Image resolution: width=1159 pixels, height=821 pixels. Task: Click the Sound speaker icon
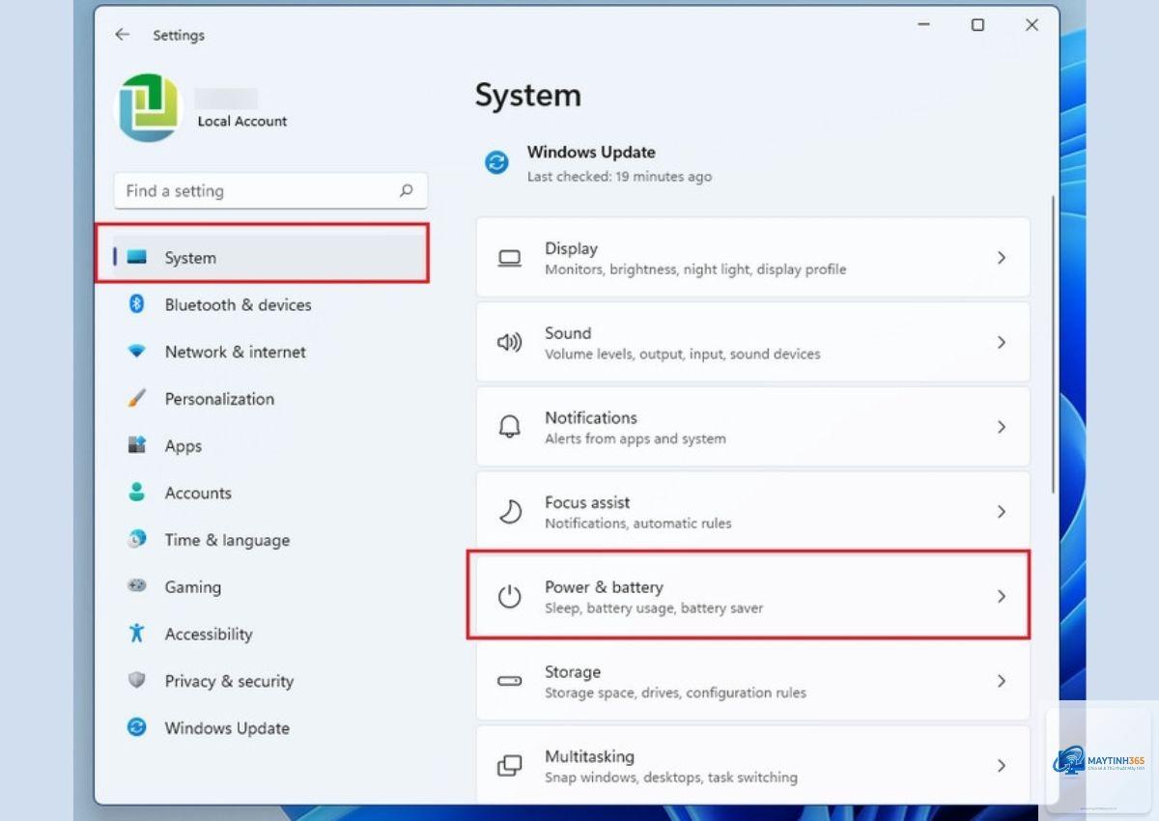click(509, 342)
